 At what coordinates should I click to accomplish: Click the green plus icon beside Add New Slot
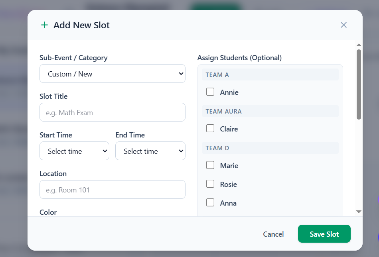[44, 25]
